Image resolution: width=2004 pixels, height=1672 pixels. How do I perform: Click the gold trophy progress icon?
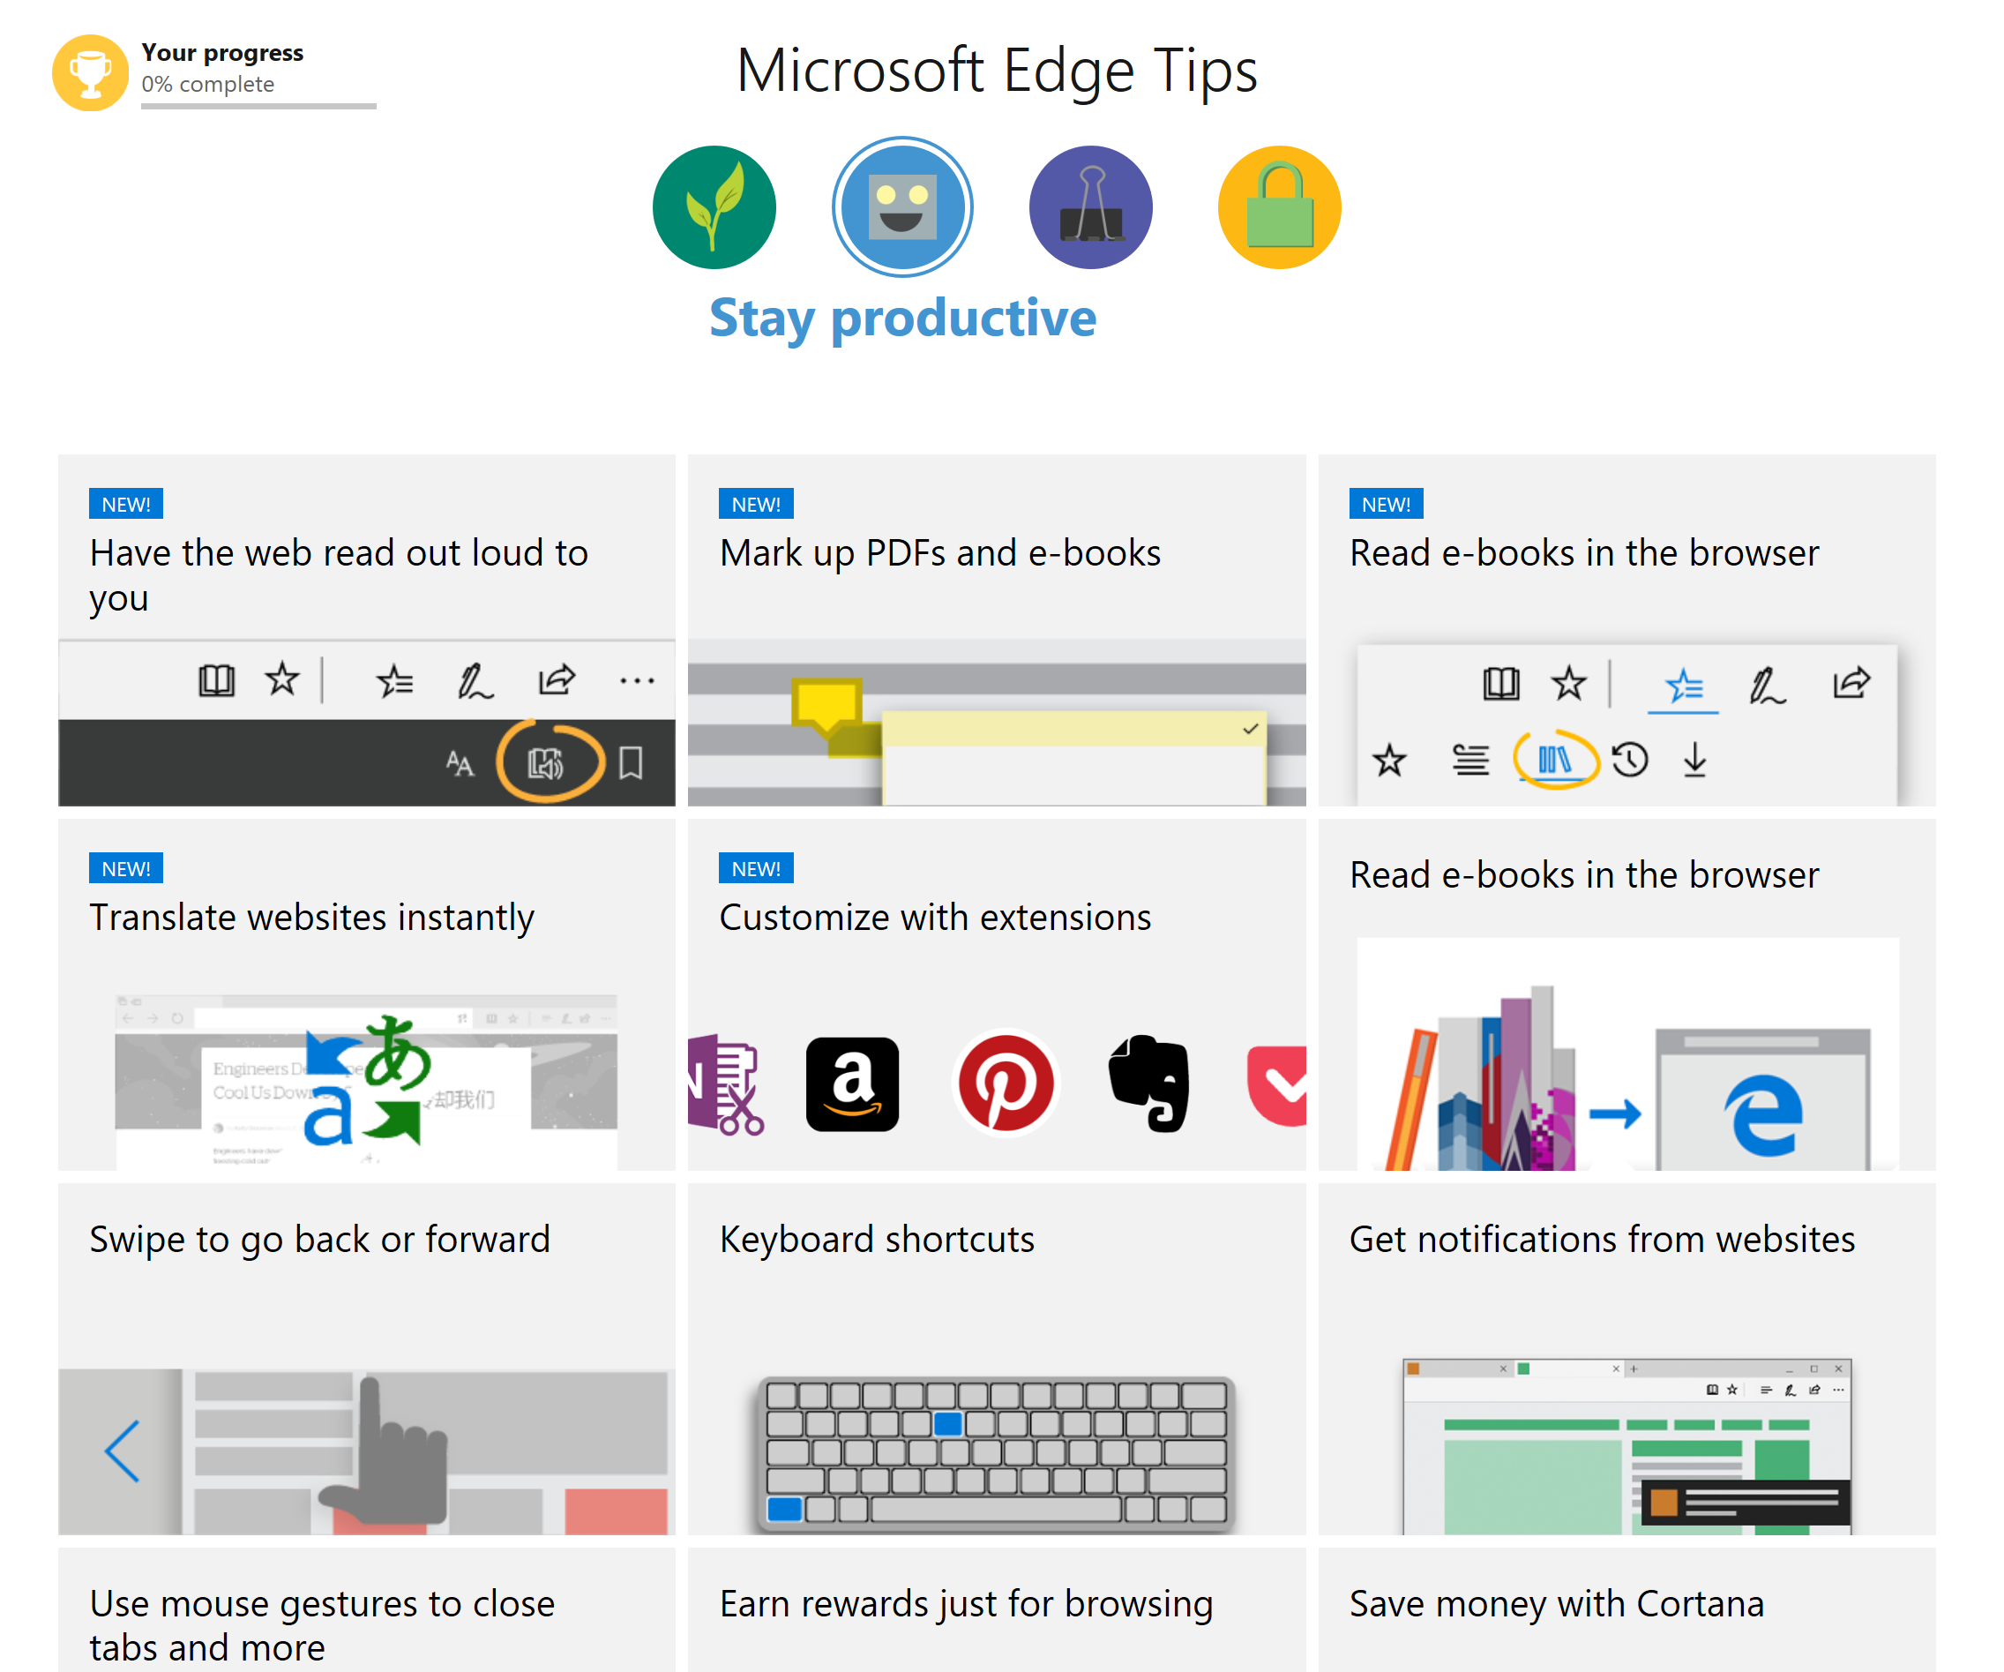[x=90, y=73]
